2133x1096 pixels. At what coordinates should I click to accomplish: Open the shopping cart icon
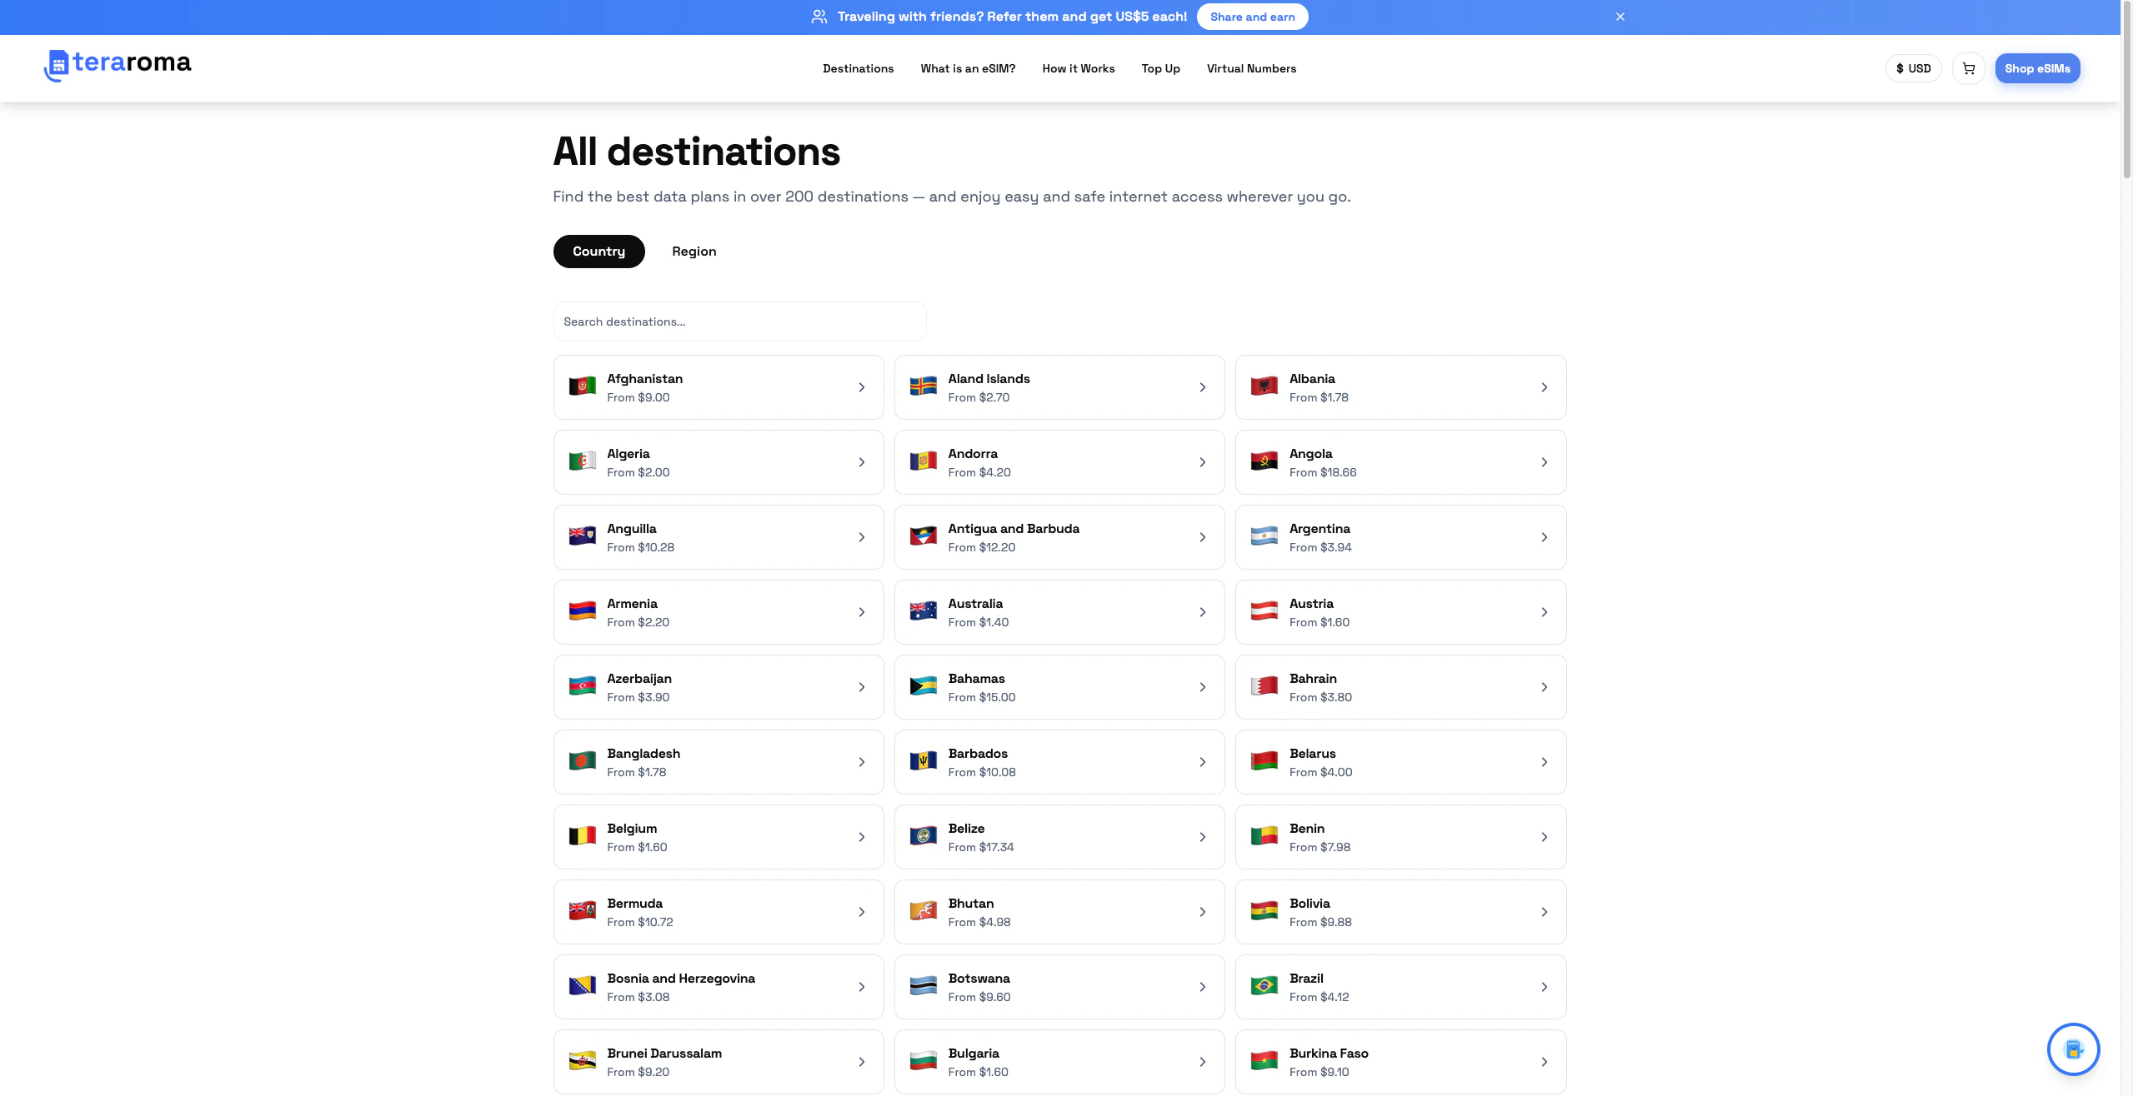[1968, 68]
